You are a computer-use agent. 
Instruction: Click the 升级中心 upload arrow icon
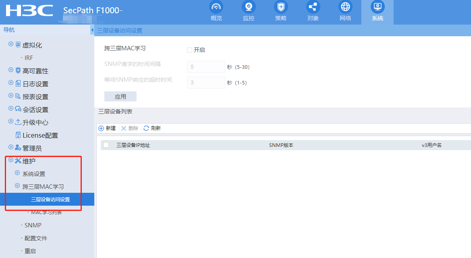pos(18,122)
